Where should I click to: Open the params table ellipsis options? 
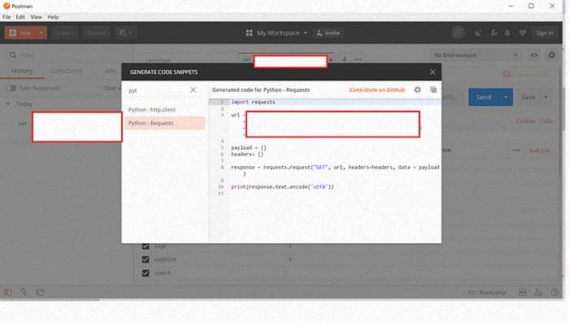tap(515, 151)
